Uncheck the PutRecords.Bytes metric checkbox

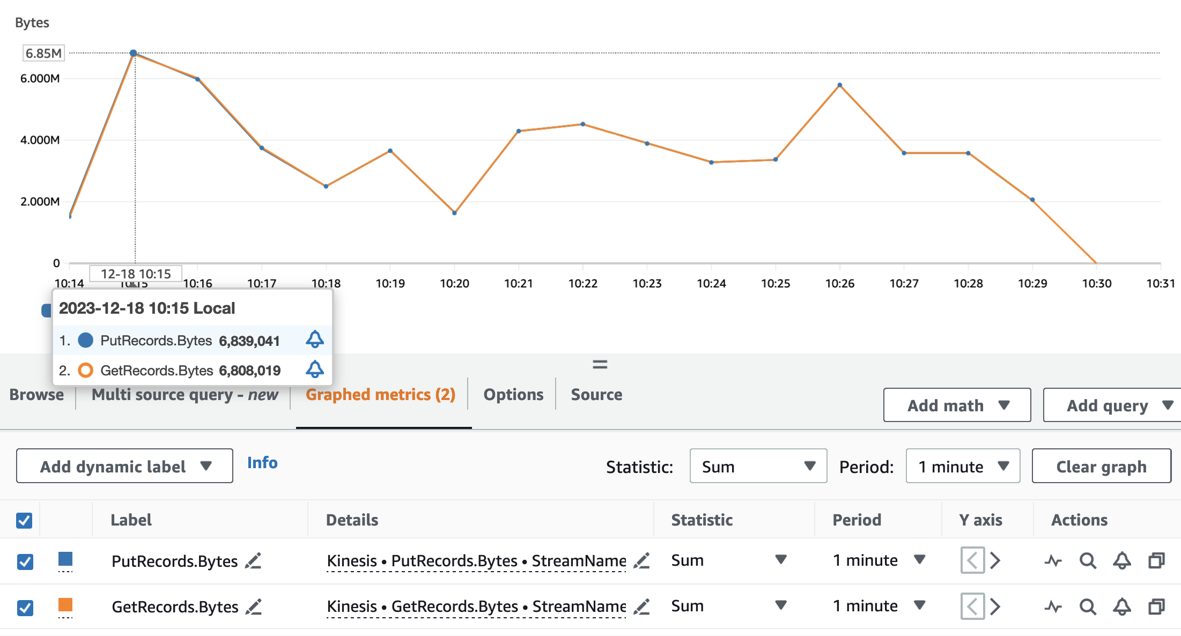click(25, 561)
